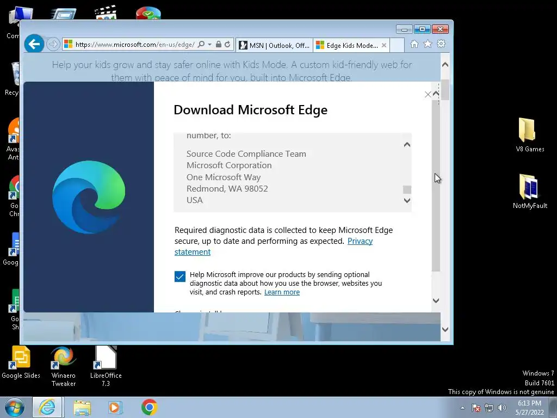Show hidden tray icons arrow
Viewport: 557px width, 418px height.
pyautogui.click(x=462, y=408)
